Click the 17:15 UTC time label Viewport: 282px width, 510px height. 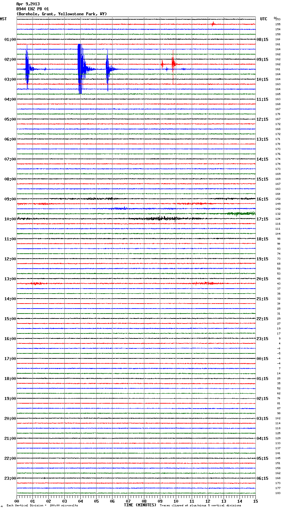[262, 219]
